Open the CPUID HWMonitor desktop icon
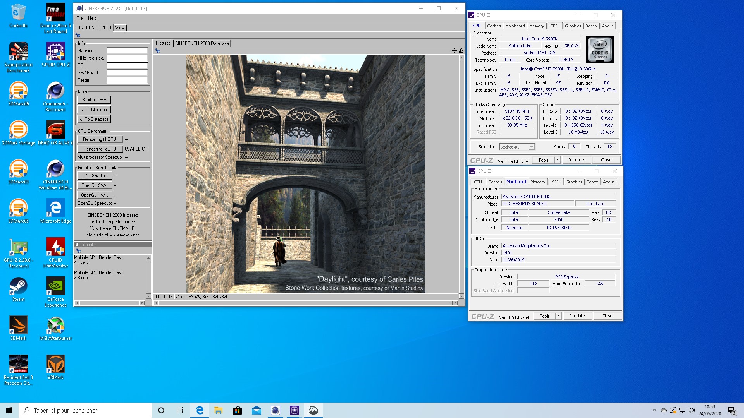The height and width of the screenshot is (418, 744). pos(55,253)
